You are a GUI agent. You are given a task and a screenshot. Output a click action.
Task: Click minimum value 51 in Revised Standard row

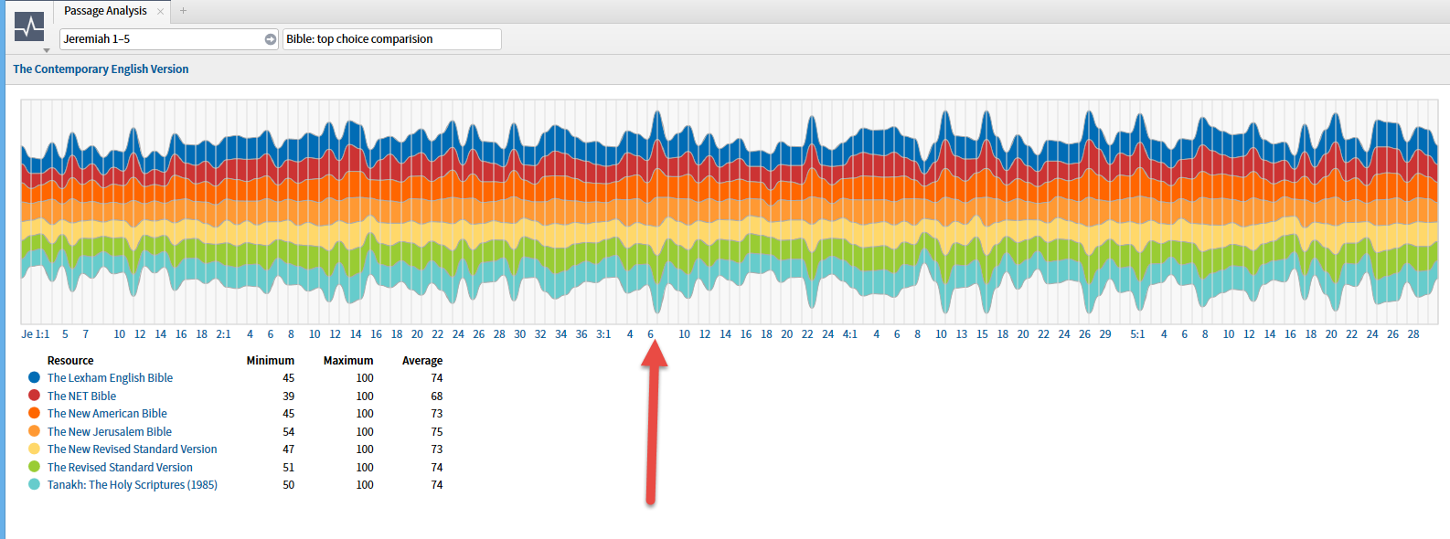point(289,468)
